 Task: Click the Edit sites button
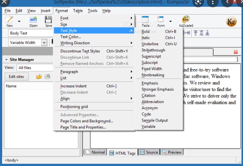(16, 76)
